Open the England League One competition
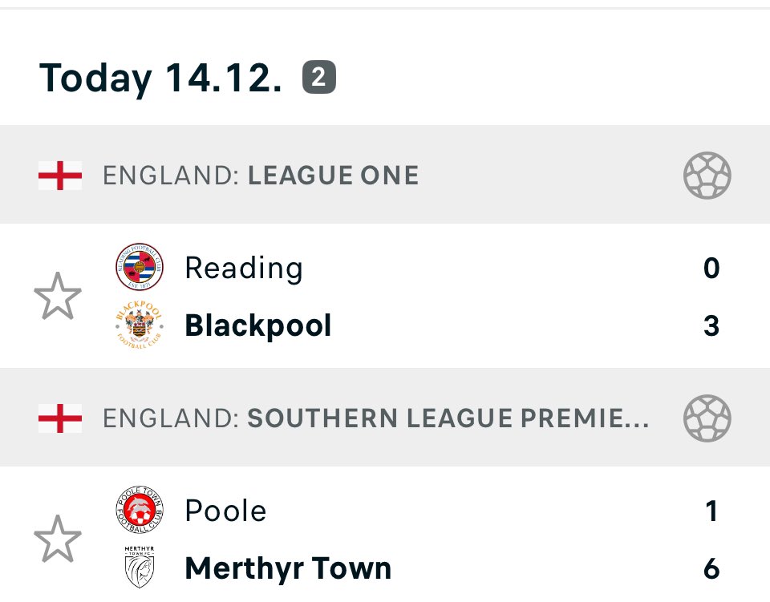Viewport: 770px width, 602px height. 261,176
